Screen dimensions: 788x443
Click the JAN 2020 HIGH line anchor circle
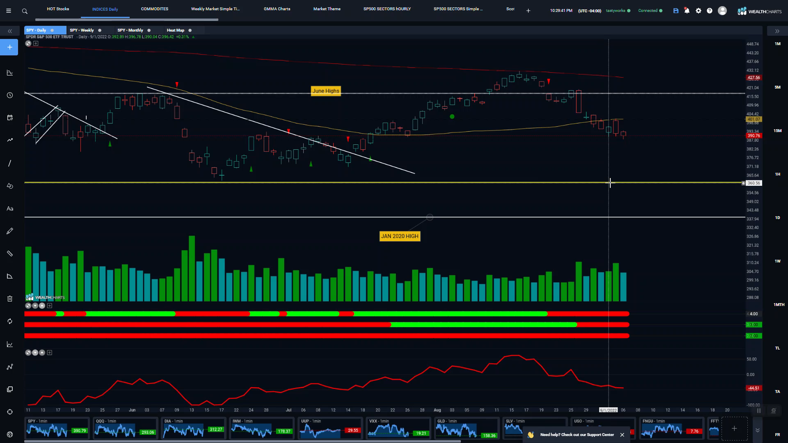coord(430,217)
